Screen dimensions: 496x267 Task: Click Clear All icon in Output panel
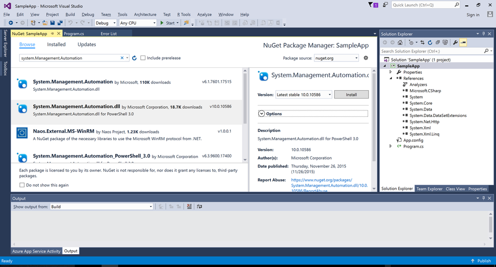click(189, 207)
